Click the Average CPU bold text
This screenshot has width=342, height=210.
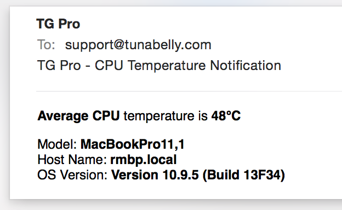click(x=78, y=116)
